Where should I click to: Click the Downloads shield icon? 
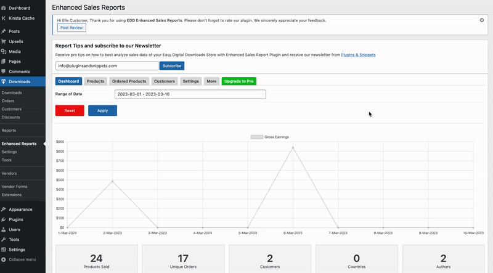(x=4, y=81)
